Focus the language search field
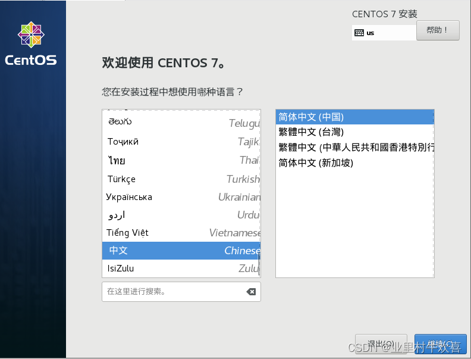This screenshot has width=471, height=359. point(181,292)
